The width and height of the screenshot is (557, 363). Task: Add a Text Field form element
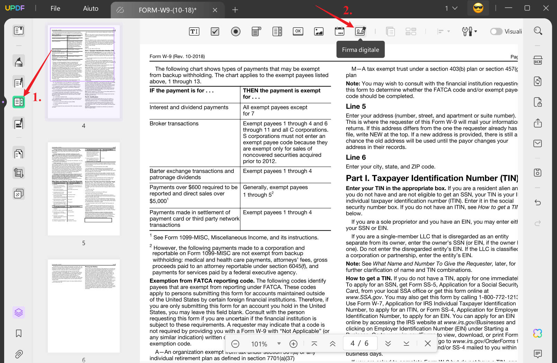point(194,31)
